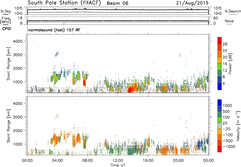Click the '28' tick on Power scale

(x=225, y=44)
